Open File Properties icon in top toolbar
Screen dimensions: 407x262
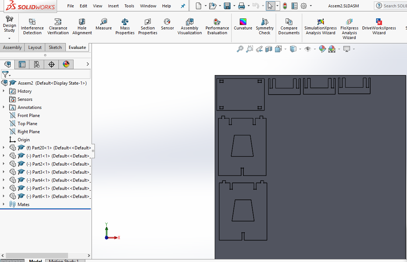point(294,6)
